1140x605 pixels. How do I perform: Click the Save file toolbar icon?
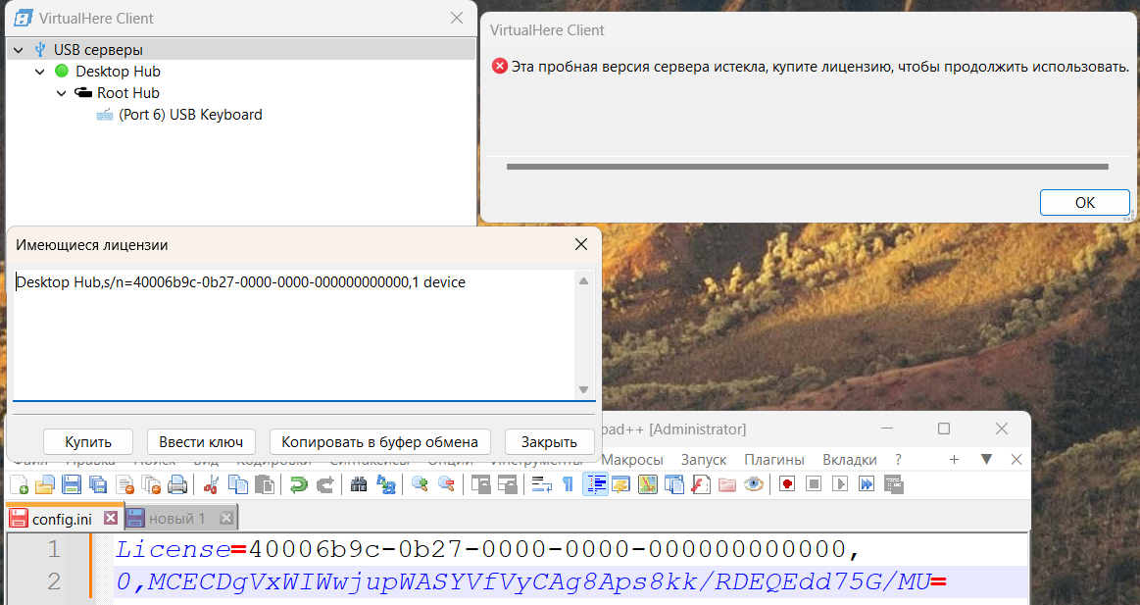click(72, 483)
